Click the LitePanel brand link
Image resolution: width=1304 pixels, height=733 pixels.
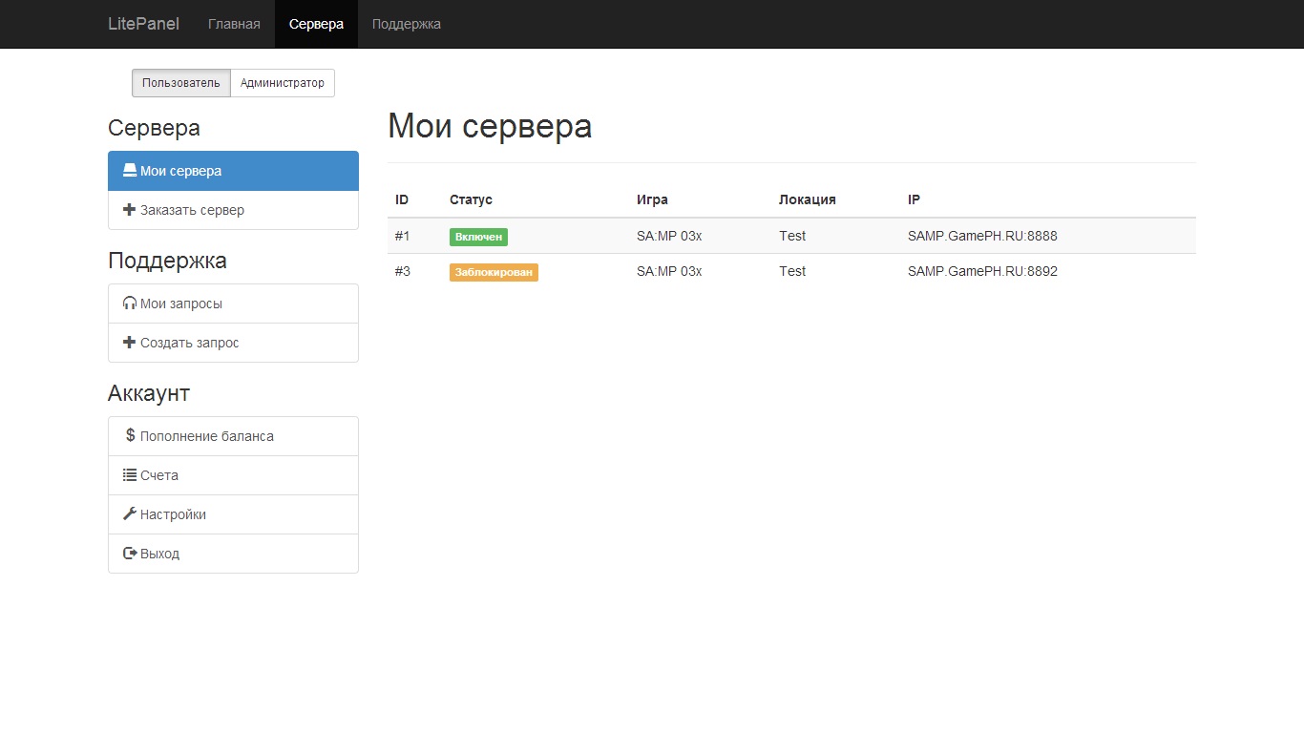[144, 24]
